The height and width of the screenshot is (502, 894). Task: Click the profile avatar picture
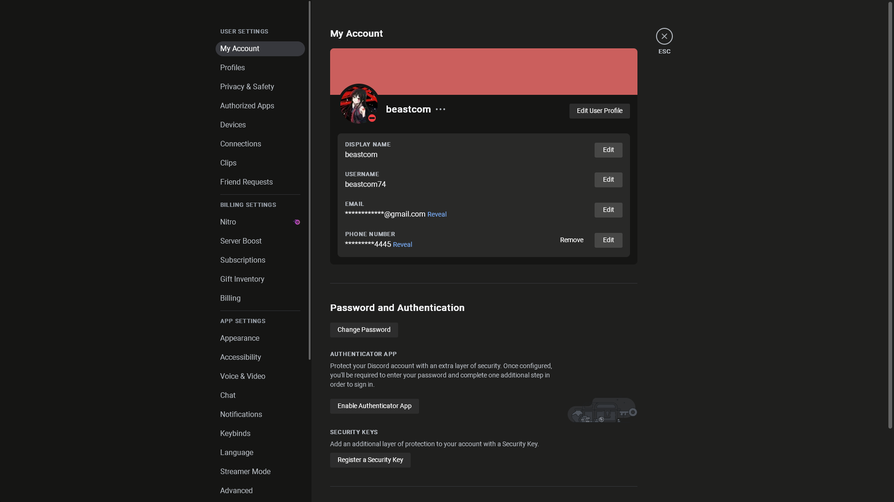(x=357, y=102)
